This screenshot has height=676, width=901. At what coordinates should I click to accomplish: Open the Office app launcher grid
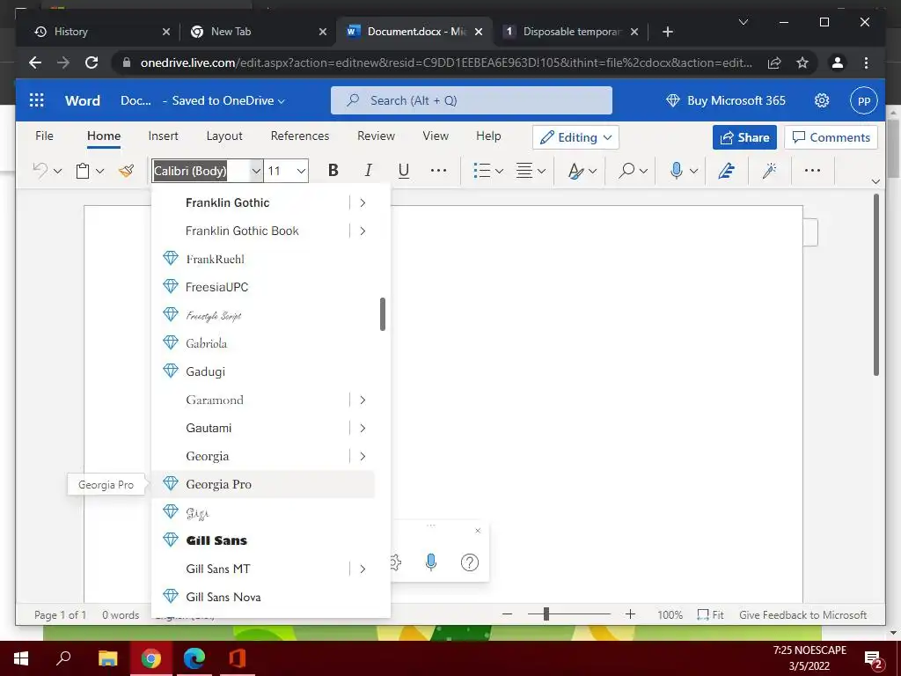point(37,100)
